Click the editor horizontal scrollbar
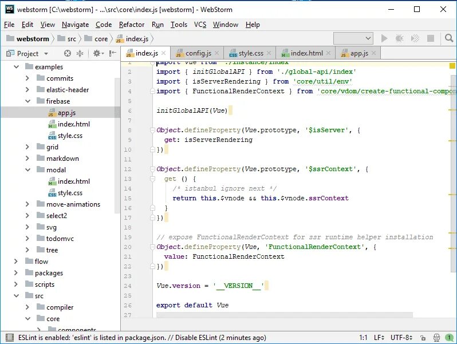 click(285, 315)
